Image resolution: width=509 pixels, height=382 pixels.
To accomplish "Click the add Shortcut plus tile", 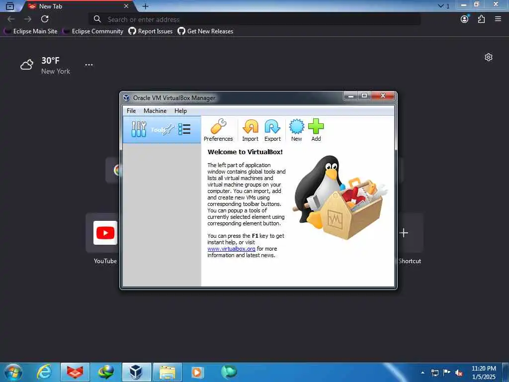I will (x=404, y=233).
